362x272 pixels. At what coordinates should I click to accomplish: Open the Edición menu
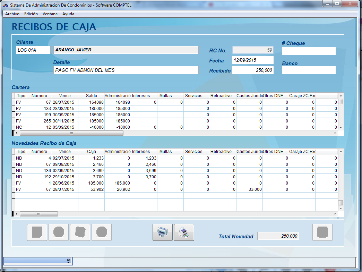click(31, 14)
